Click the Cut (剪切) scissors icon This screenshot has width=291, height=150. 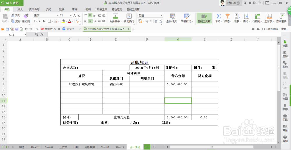tap(13, 15)
